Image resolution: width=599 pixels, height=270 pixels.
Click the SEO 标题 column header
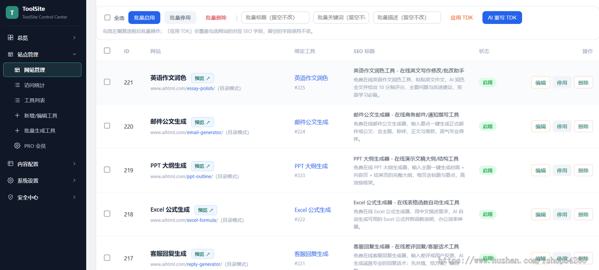(x=364, y=51)
